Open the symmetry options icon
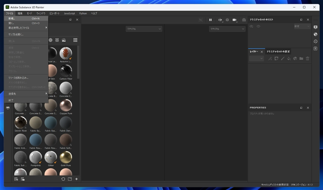 tap(220, 20)
